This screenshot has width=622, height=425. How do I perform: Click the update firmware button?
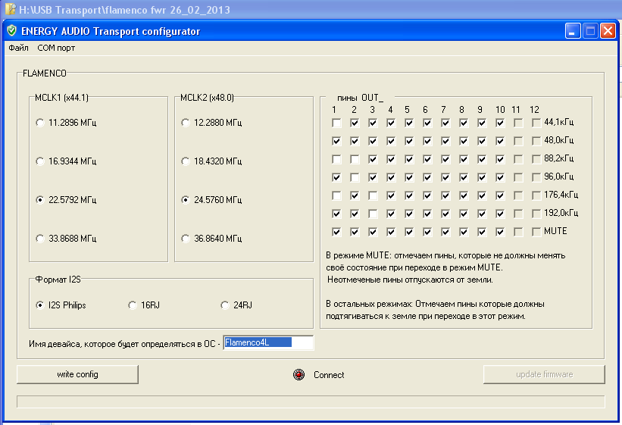[544, 374]
